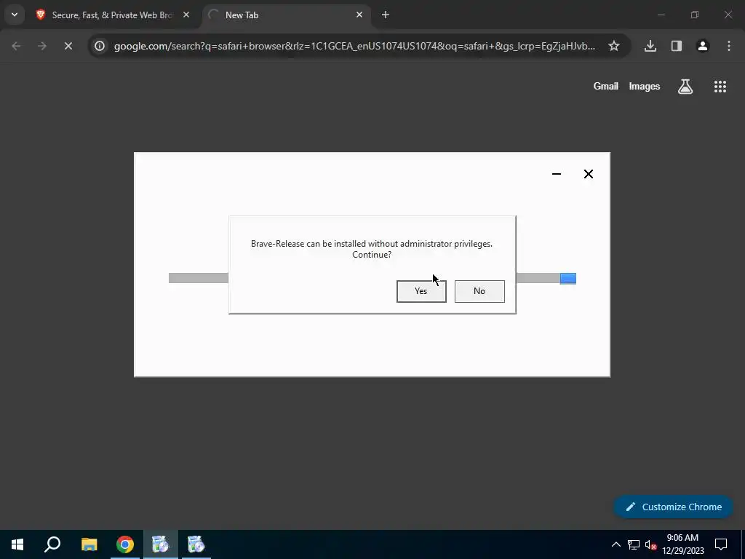Open the Windows Start menu
Screen dimensions: 745x559
click(17, 544)
